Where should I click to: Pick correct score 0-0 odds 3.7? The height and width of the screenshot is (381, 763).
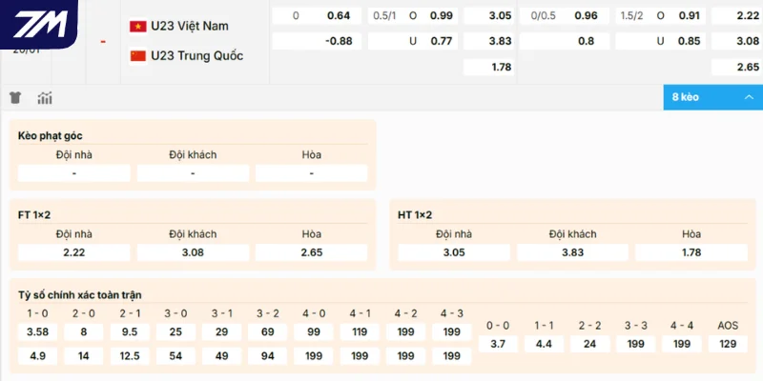point(498,344)
